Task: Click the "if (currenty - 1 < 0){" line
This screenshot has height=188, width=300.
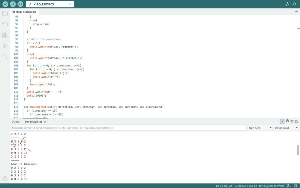Action: (46, 114)
